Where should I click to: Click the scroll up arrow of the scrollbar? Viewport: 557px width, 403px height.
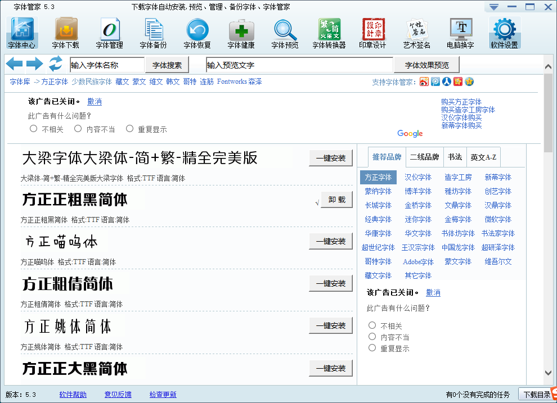coord(548,67)
